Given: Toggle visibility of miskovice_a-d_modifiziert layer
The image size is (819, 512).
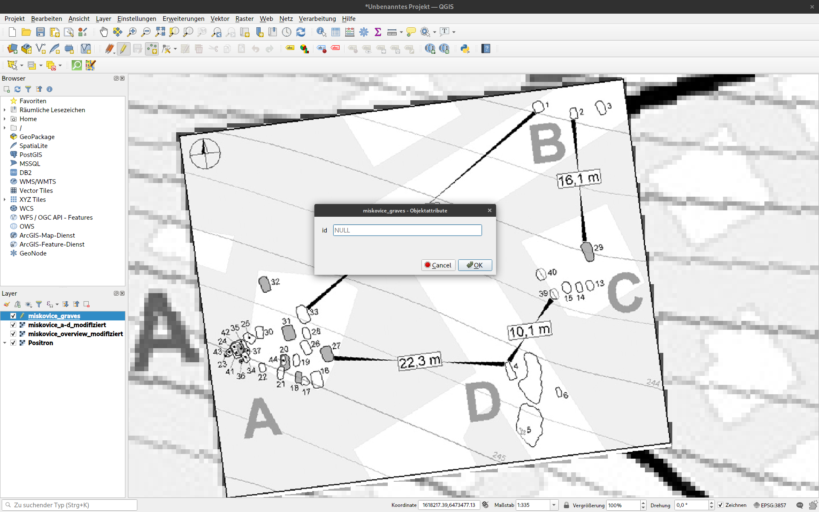Looking at the screenshot, I should tap(13, 325).
